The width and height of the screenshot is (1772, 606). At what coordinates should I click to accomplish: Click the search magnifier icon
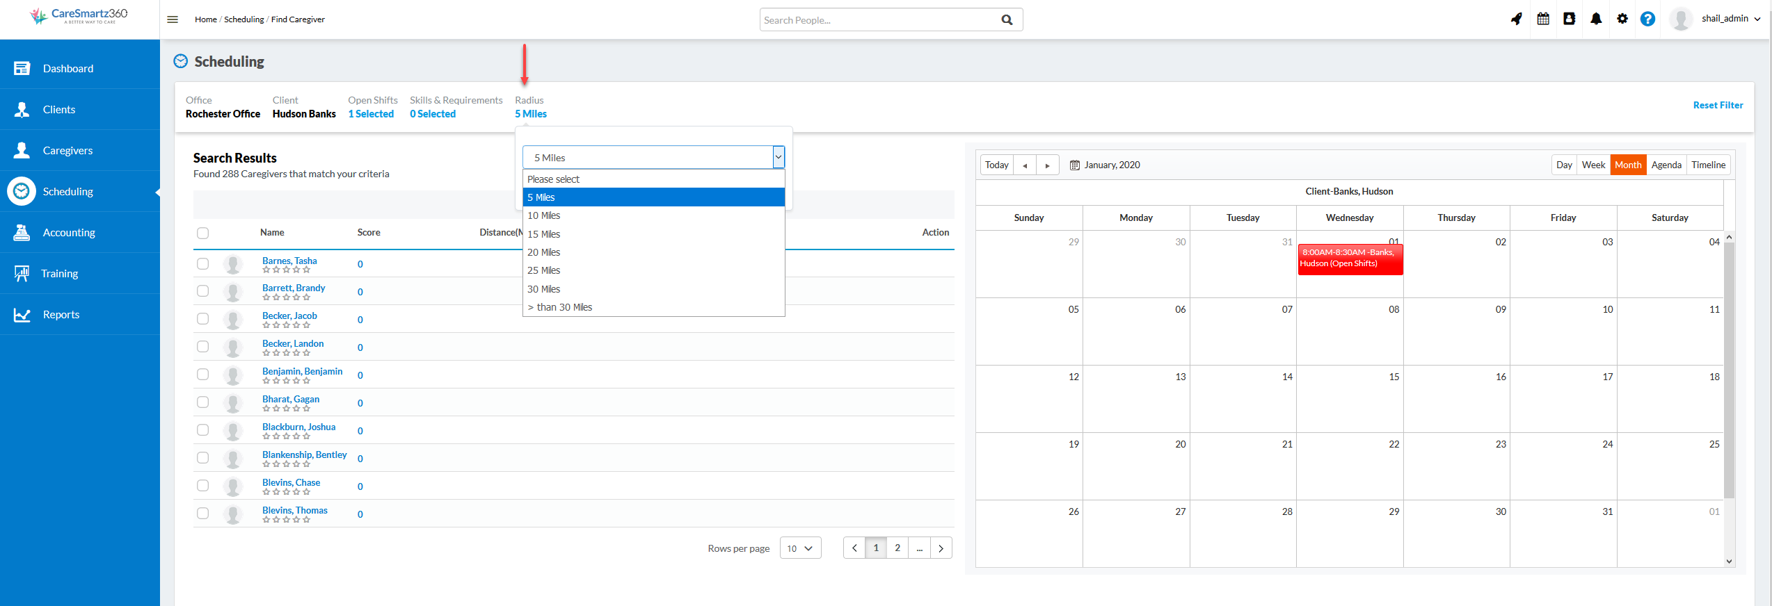click(1007, 20)
